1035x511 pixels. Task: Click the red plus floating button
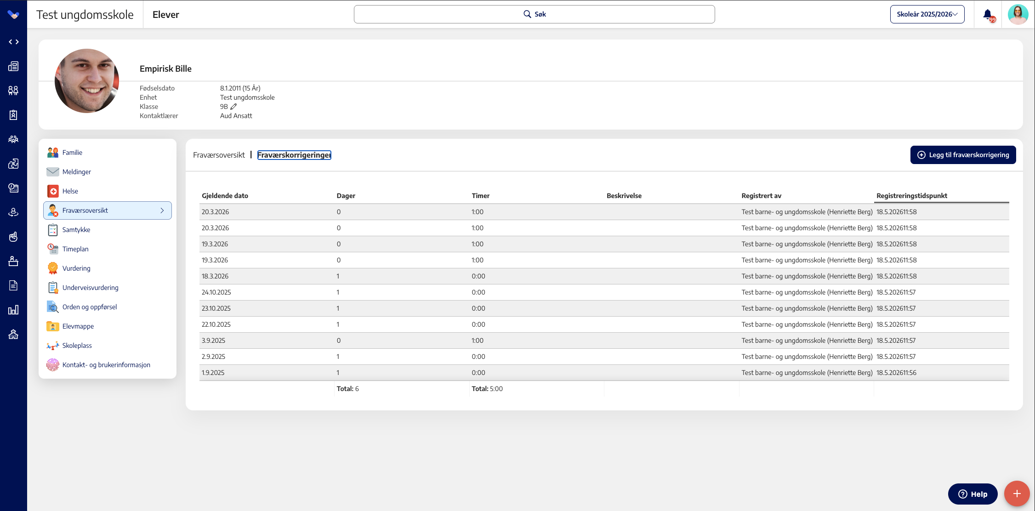[1017, 494]
